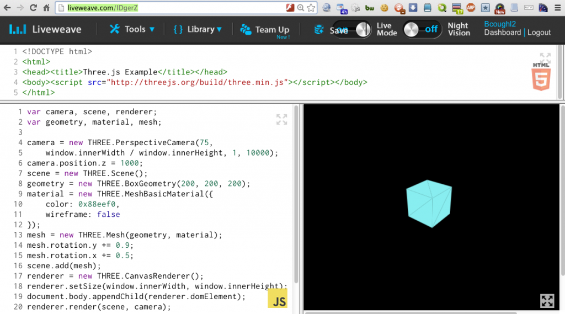Expand the JavaScript editor pane fullscreen

282,119
